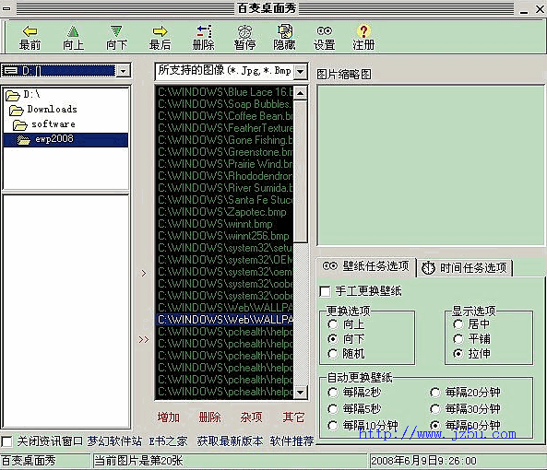547x470 pixels.
Task: Select Soap Bubbles entry in list
Action: coord(225,104)
